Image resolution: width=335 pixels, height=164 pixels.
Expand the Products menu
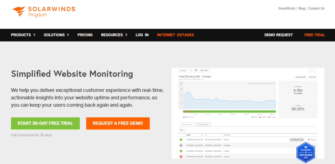[23, 35]
